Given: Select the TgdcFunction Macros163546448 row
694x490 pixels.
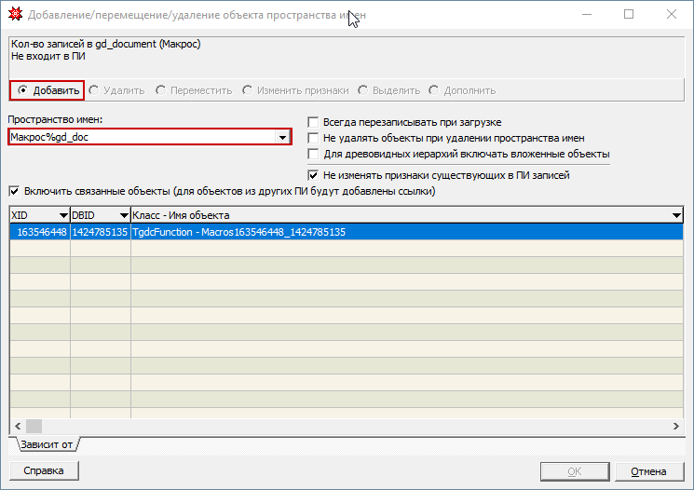Looking at the screenshot, I should (346, 232).
